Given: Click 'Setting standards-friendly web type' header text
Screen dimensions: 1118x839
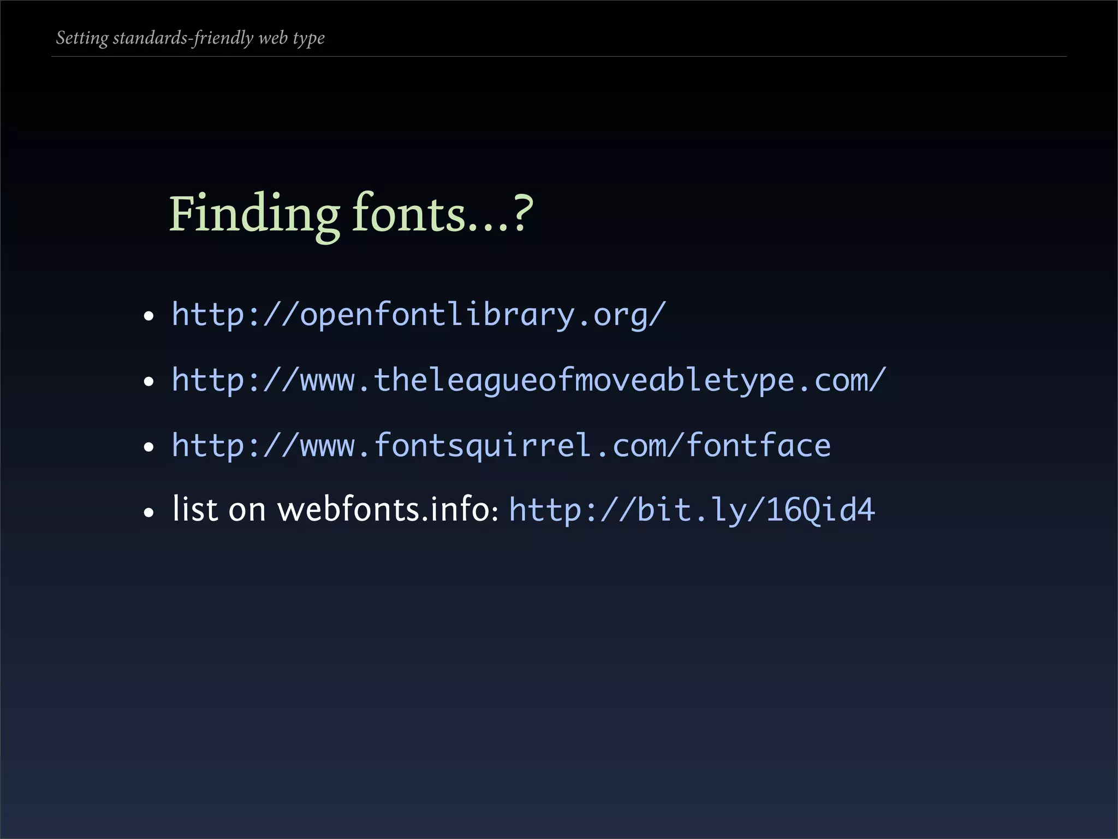Looking at the screenshot, I should tap(191, 38).
